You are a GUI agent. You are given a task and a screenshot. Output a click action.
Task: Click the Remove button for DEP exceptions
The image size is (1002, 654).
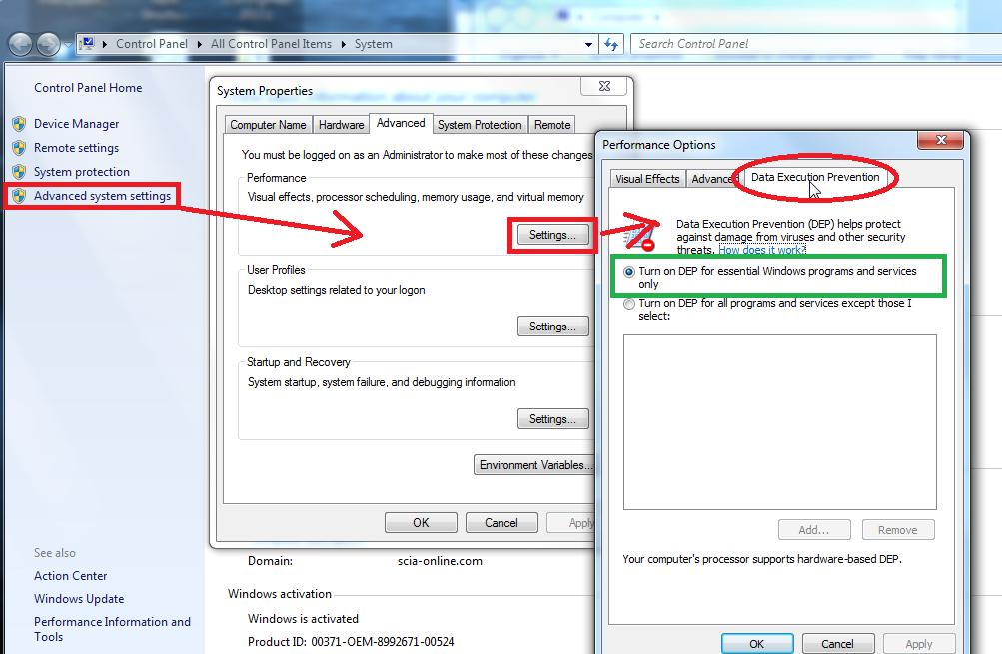tap(898, 529)
